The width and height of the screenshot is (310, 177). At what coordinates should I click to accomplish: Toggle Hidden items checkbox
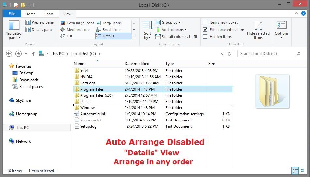tap(205, 37)
